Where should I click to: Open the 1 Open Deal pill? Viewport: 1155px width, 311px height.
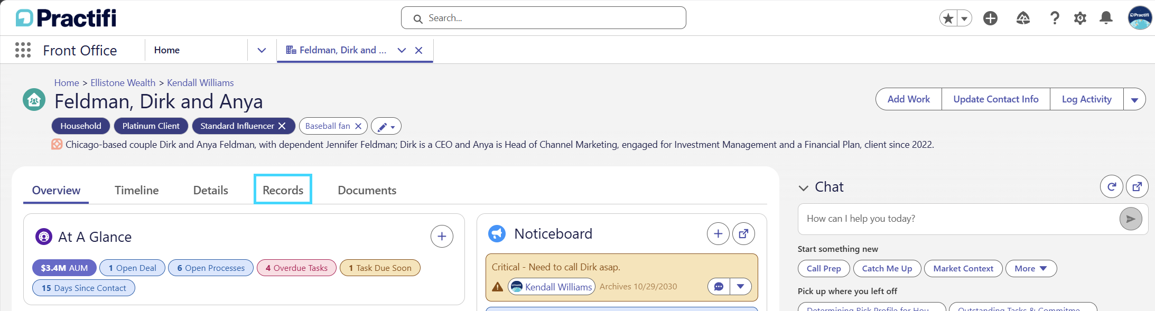(x=133, y=268)
